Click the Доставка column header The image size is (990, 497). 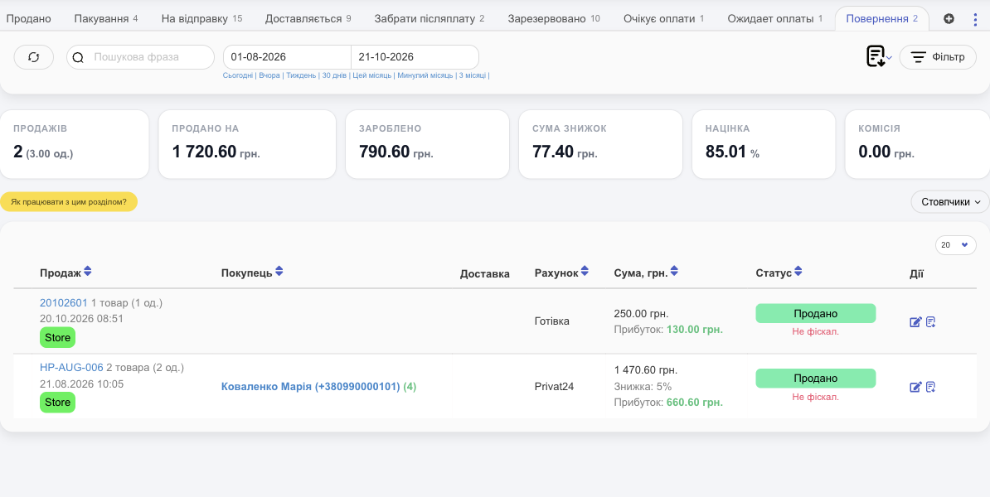pos(485,273)
